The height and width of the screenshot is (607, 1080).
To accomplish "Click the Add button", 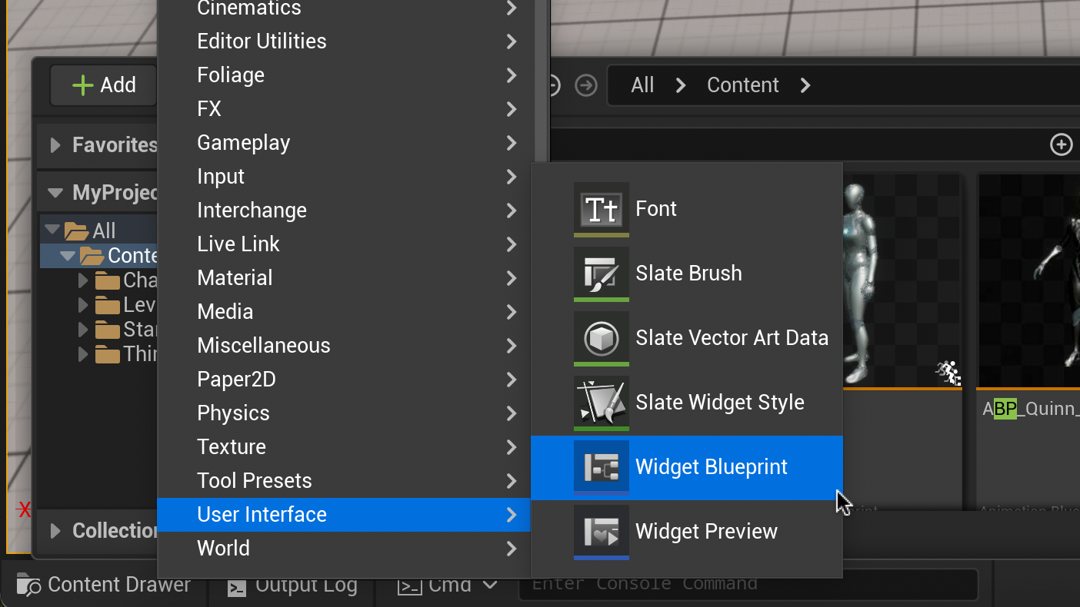I will pyautogui.click(x=104, y=85).
